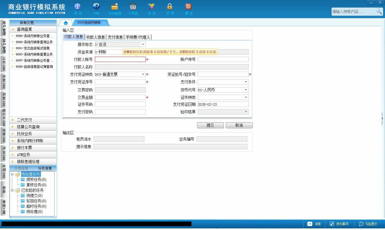Image resolution: width=385 pixels, height=230 pixels.
Task: Open the 贷款业务 side tab
Action: pos(4,99)
